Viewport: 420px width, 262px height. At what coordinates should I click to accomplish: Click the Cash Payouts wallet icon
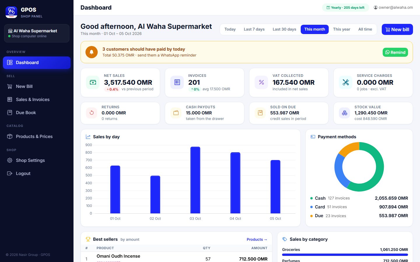tap(176, 113)
